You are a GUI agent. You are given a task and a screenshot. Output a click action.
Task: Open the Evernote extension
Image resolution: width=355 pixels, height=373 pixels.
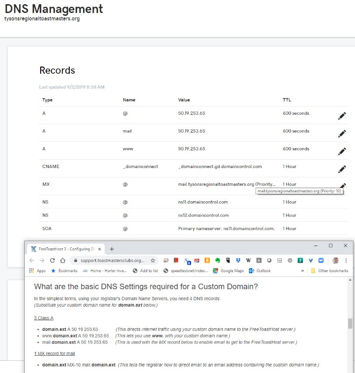217,260
